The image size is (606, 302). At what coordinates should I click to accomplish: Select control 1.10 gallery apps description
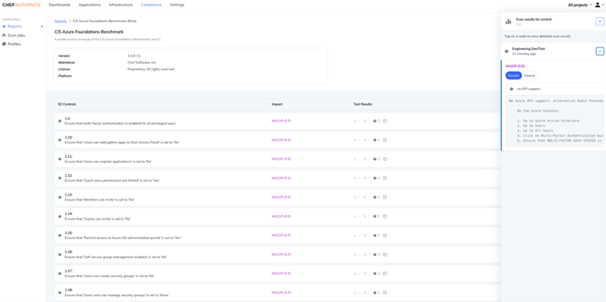tap(122, 142)
